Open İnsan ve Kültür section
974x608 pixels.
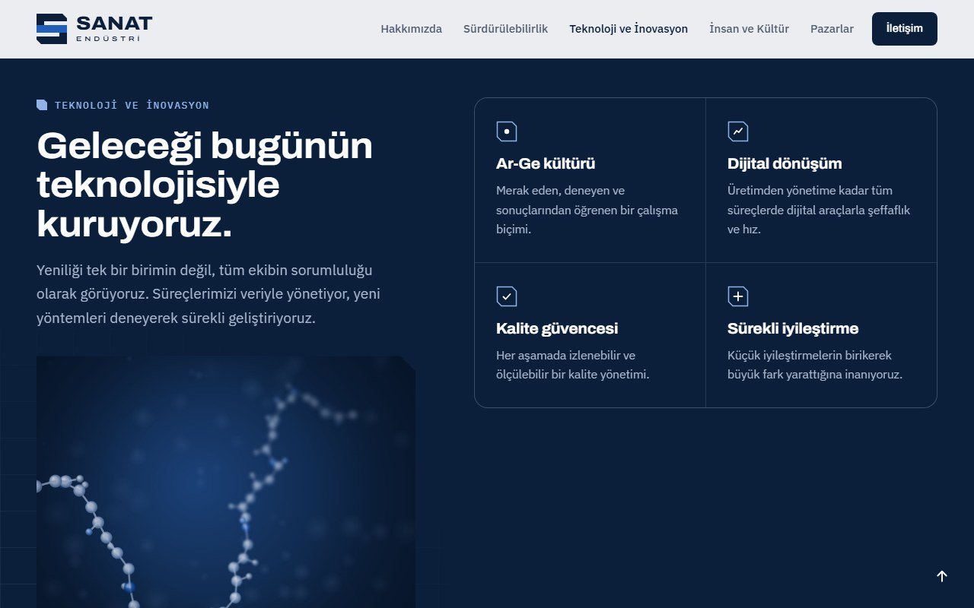click(x=749, y=29)
